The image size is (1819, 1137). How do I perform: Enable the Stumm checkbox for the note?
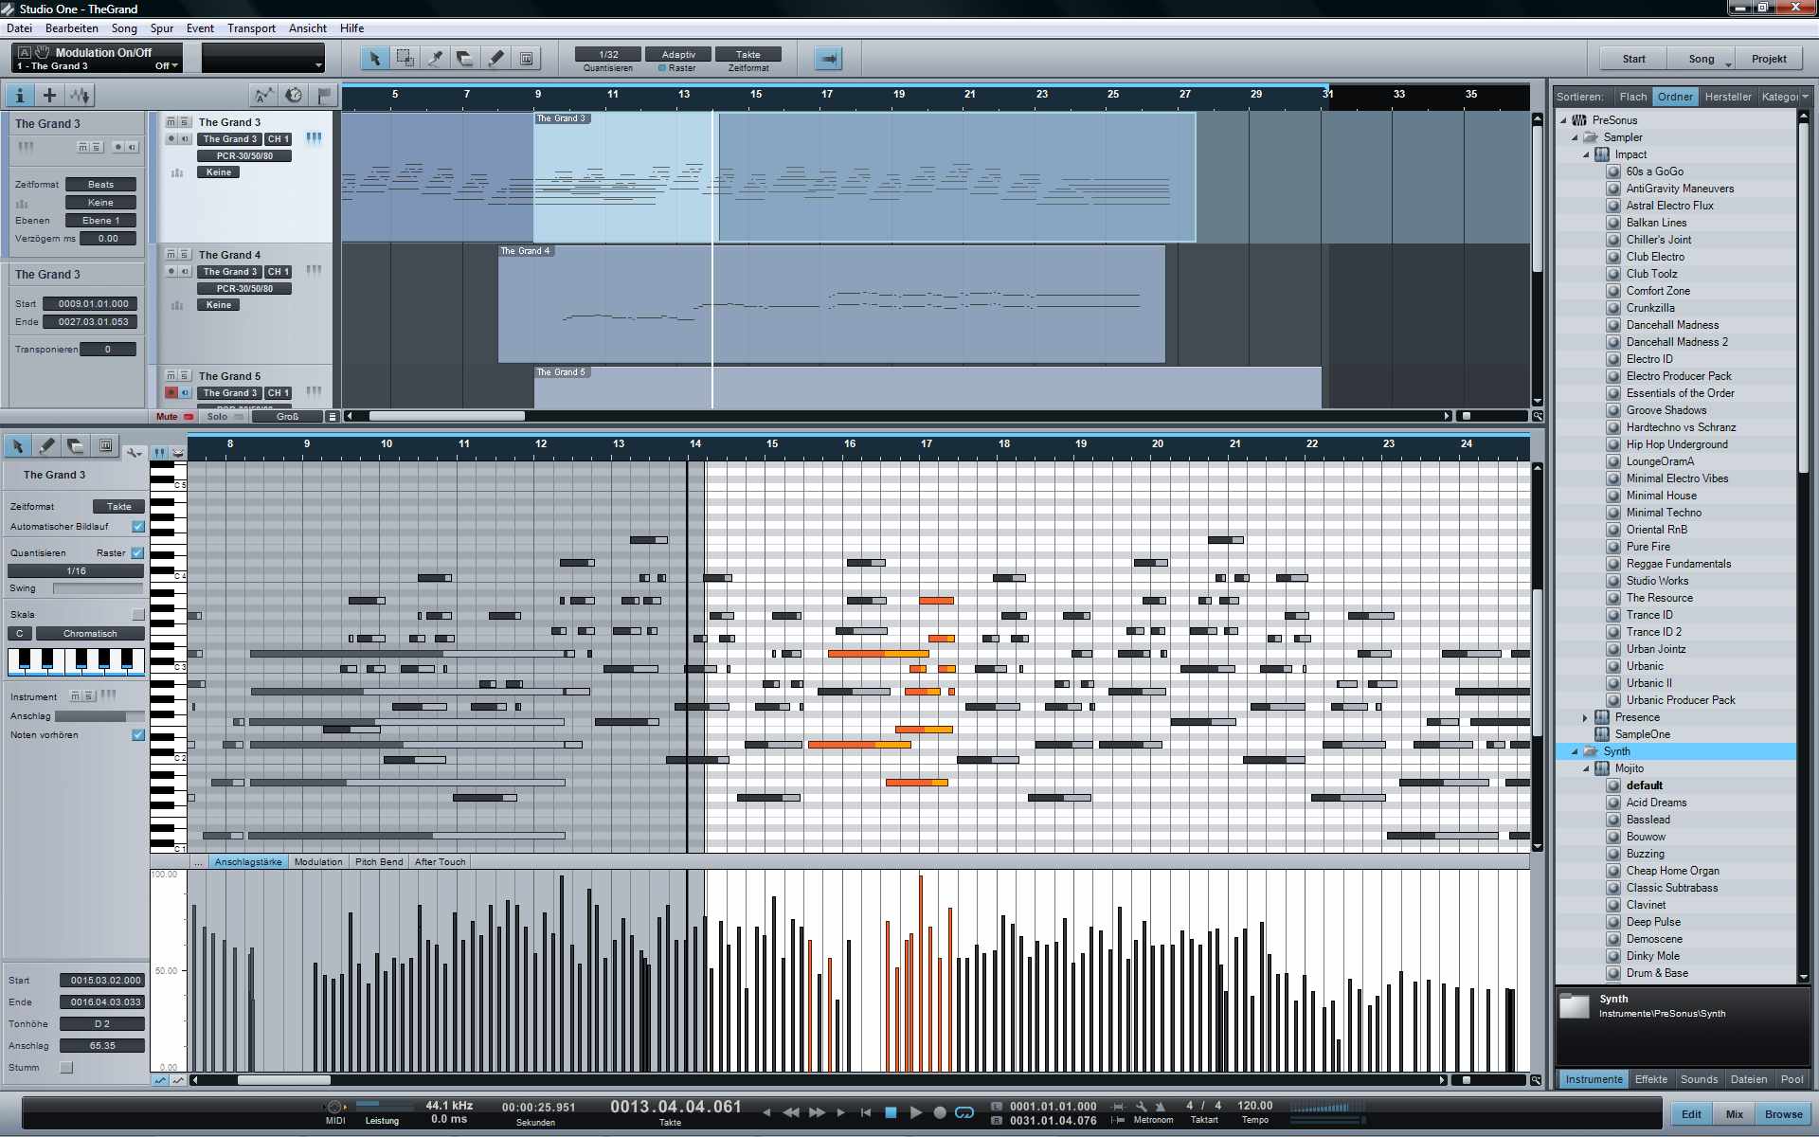coord(66,1068)
